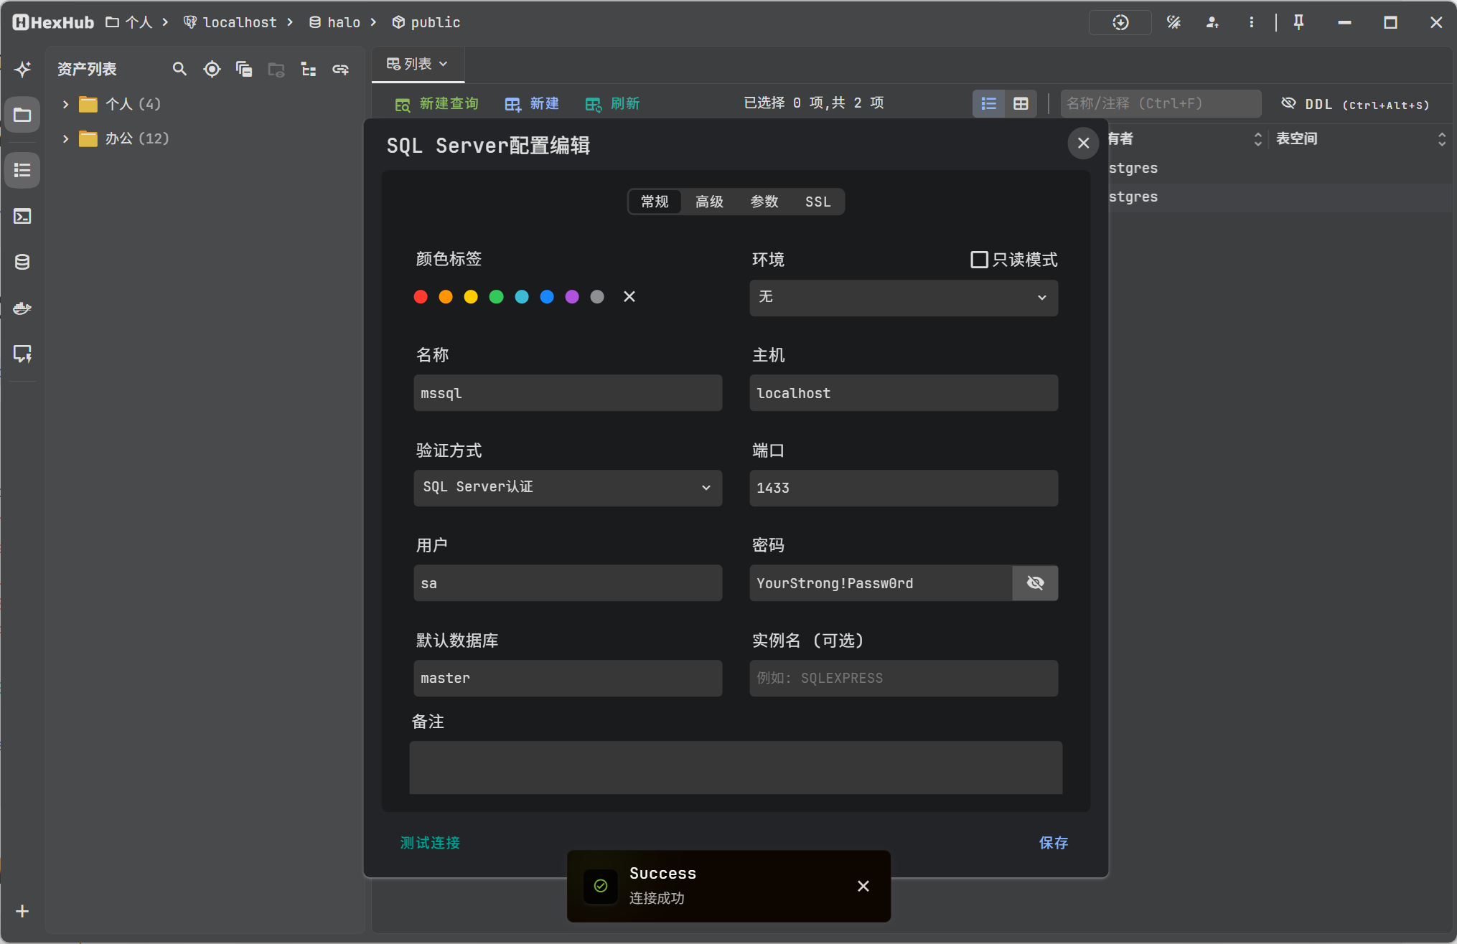Clear the color label with X
Viewport: 1457px width, 944px height.
click(x=629, y=296)
